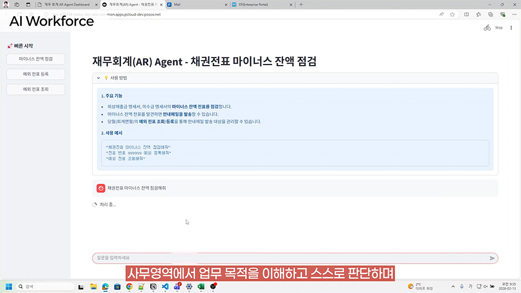Add this page to favorites with the star icon
Viewport: 521px width, 293px height.
click(452, 15)
